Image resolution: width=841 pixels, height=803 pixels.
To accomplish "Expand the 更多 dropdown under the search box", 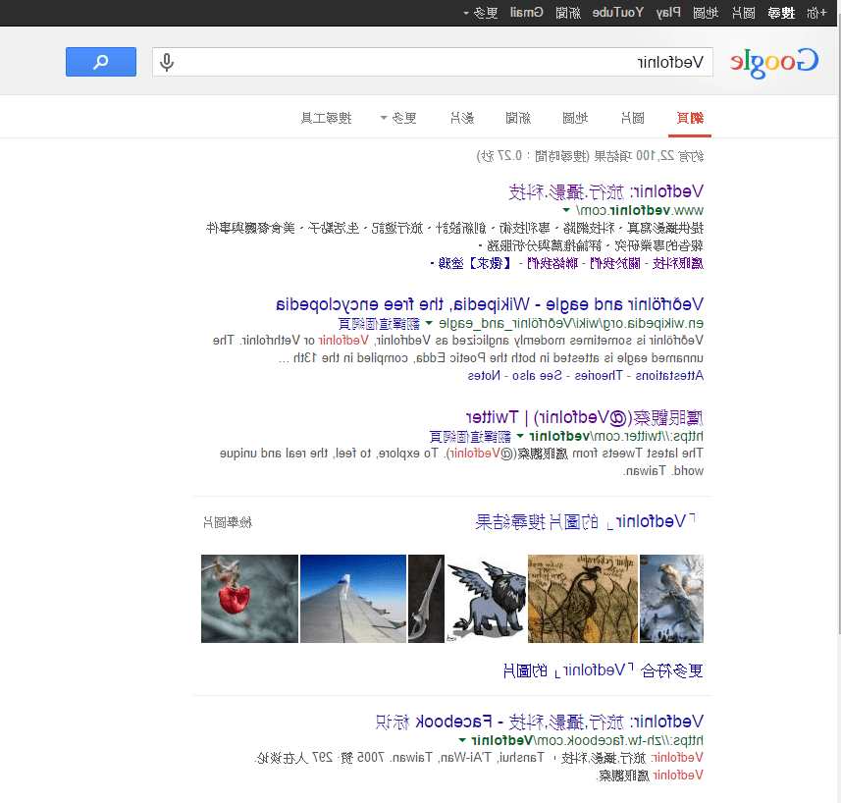I will pyautogui.click(x=398, y=118).
